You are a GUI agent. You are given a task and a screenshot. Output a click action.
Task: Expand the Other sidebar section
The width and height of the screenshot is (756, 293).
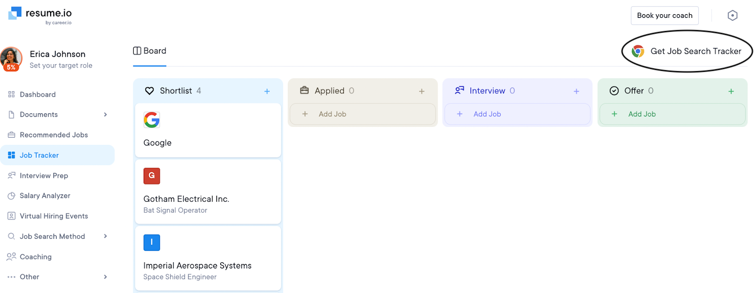[x=105, y=277]
